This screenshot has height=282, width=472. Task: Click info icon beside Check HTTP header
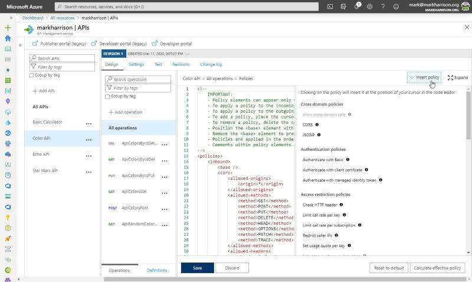click(342, 205)
